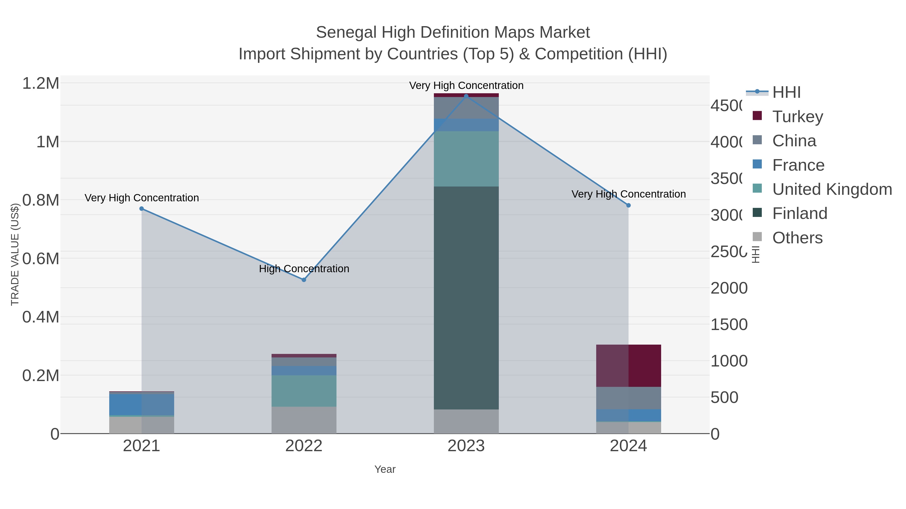The width and height of the screenshot is (906, 509).
Task: Click the China segment in 2023 bar
Action: (x=466, y=108)
